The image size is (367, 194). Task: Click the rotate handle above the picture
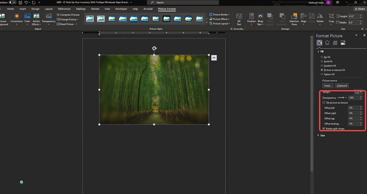[x=154, y=48]
